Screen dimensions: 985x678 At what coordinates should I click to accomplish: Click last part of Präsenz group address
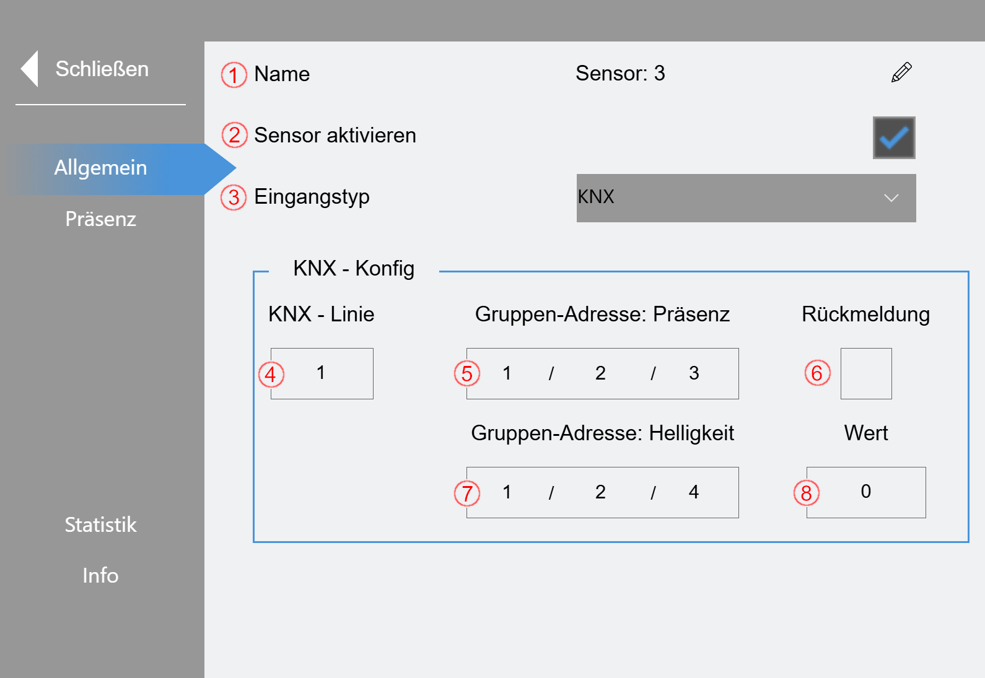tap(694, 373)
